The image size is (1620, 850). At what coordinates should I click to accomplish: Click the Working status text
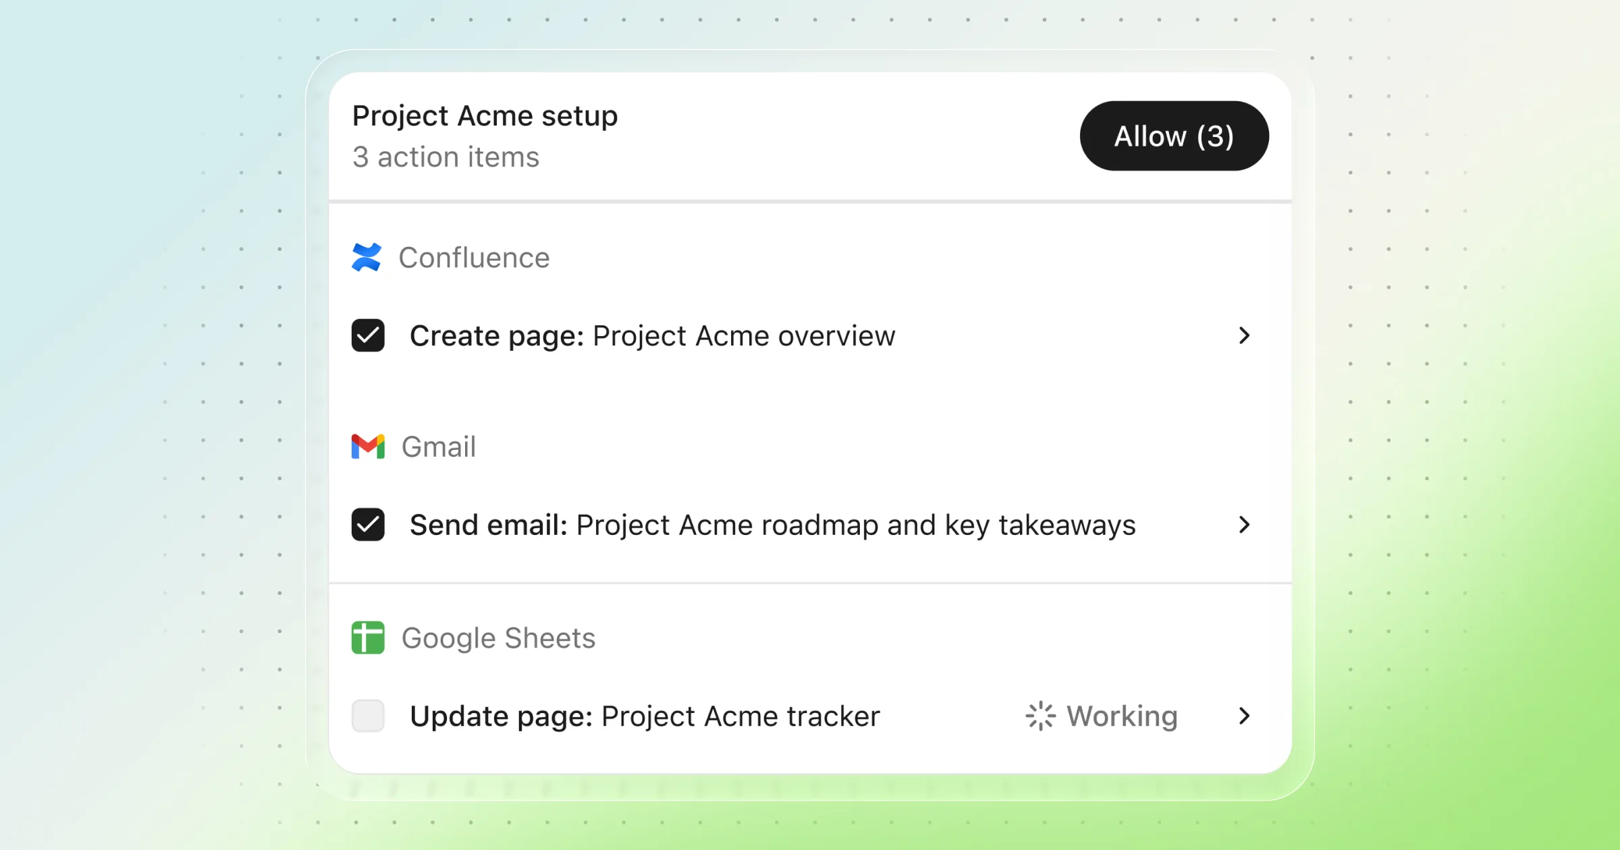click(1122, 716)
